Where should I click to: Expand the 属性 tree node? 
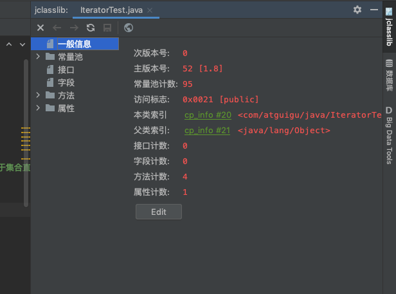point(38,108)
